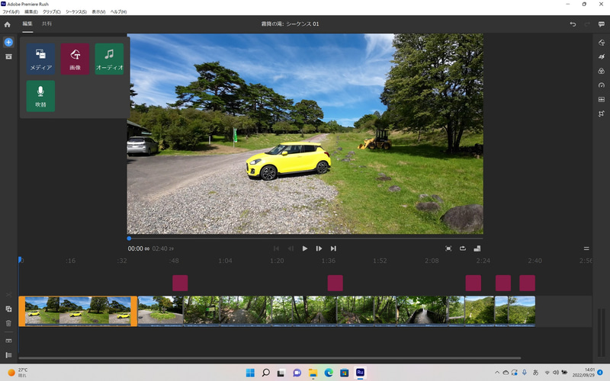Screen dimensions: 610x381
Task: Open File Explorer from taskbar
Action: 313,373
